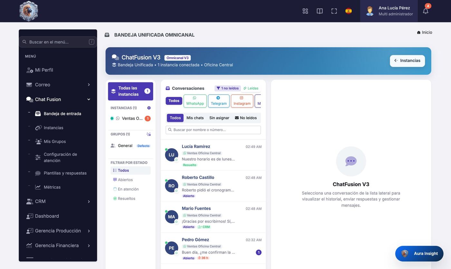Select the Todos assignment tab

point(175,118)
